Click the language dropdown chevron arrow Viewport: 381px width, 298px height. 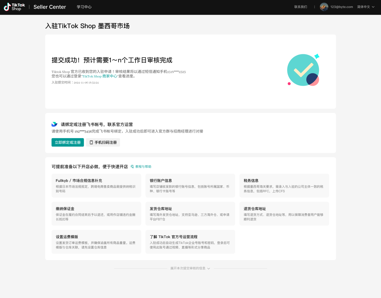(x=373, y=7)
